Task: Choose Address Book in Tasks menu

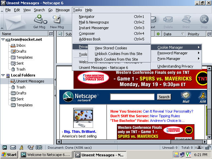Action: [112, 39]
